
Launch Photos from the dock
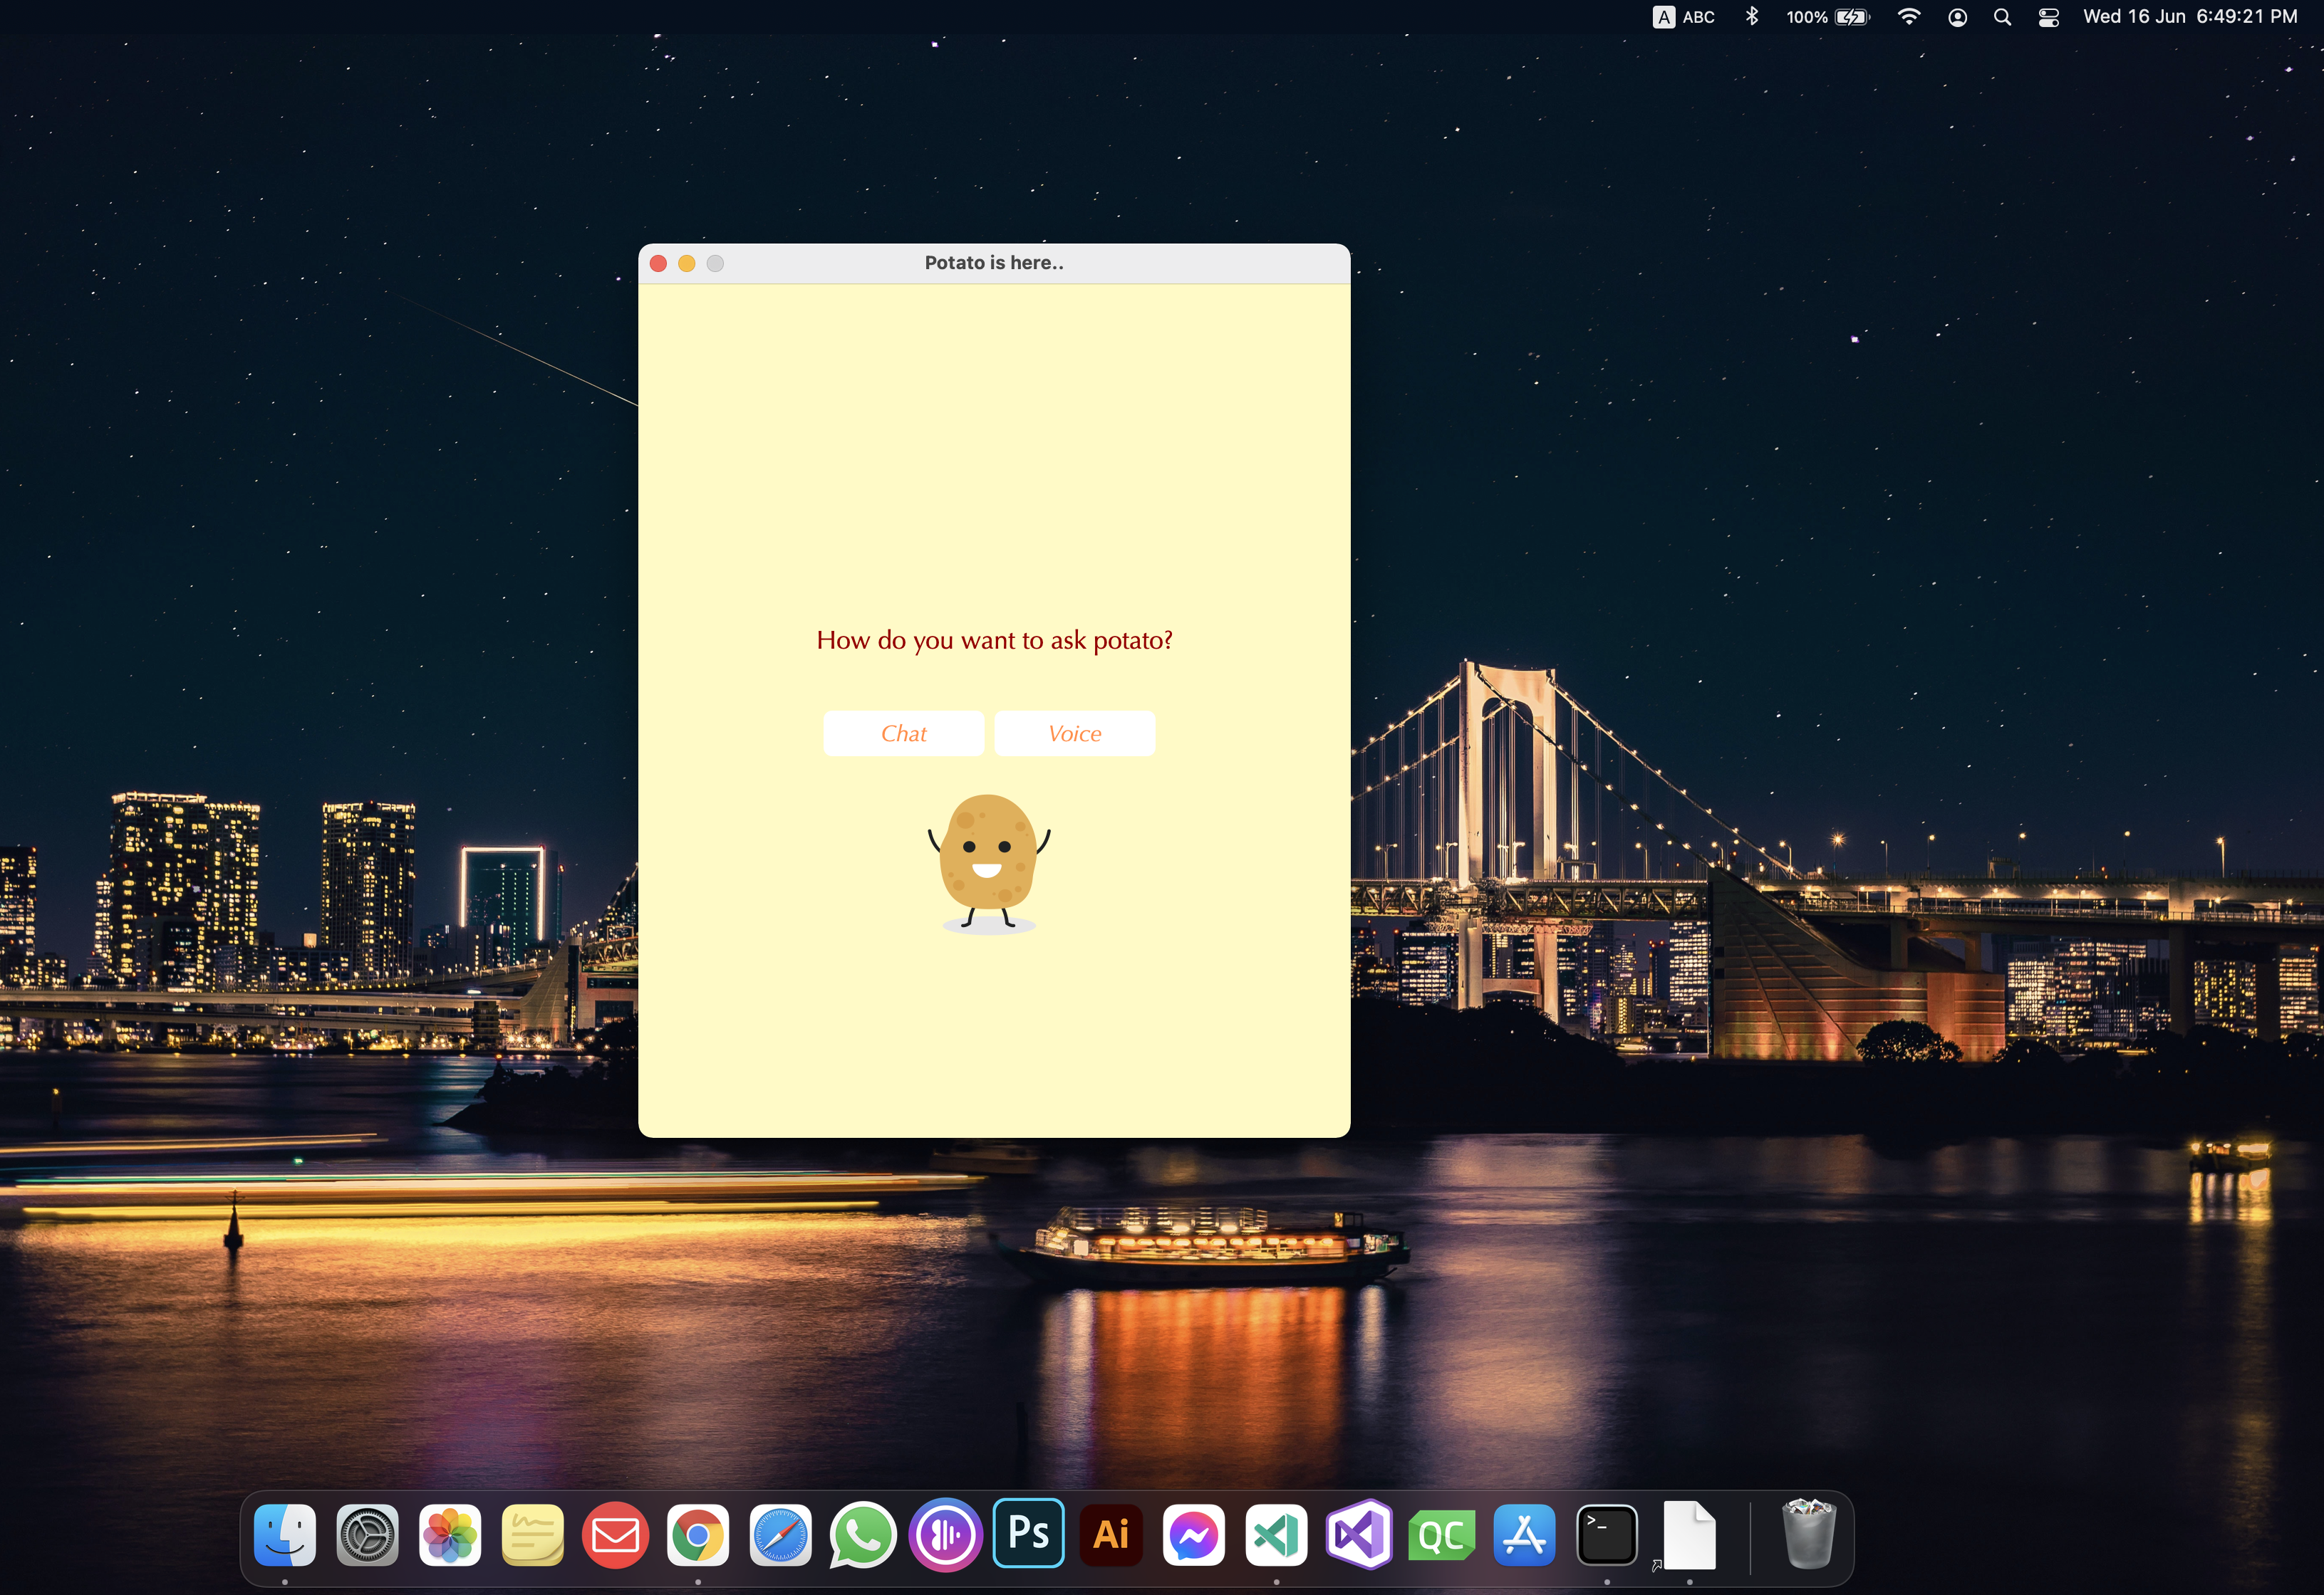[x=450, y=1535]
